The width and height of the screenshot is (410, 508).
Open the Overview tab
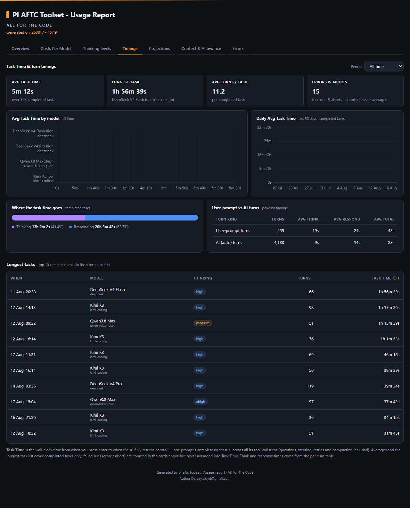[20, 49]
